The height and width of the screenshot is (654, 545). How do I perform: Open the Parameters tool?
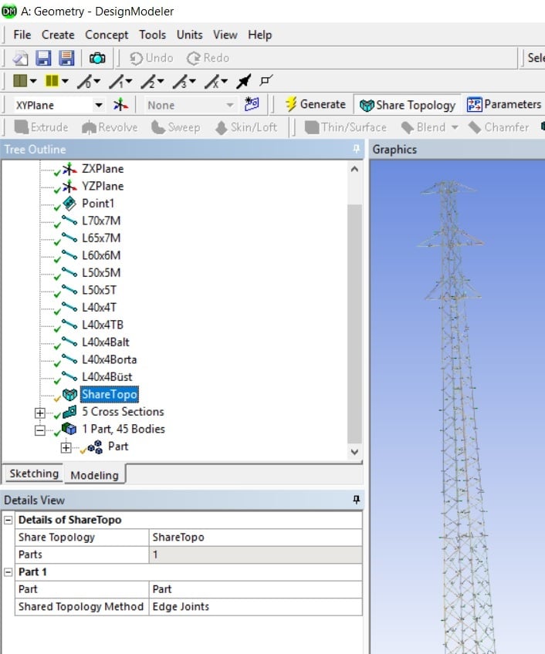(x=504, y=104)
